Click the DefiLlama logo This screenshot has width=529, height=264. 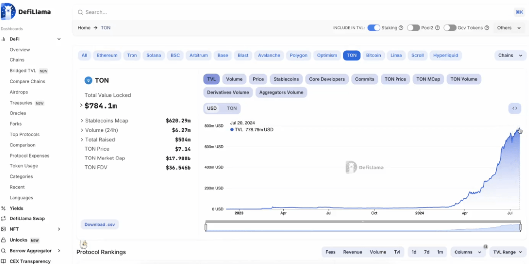[x=26, y=12]
